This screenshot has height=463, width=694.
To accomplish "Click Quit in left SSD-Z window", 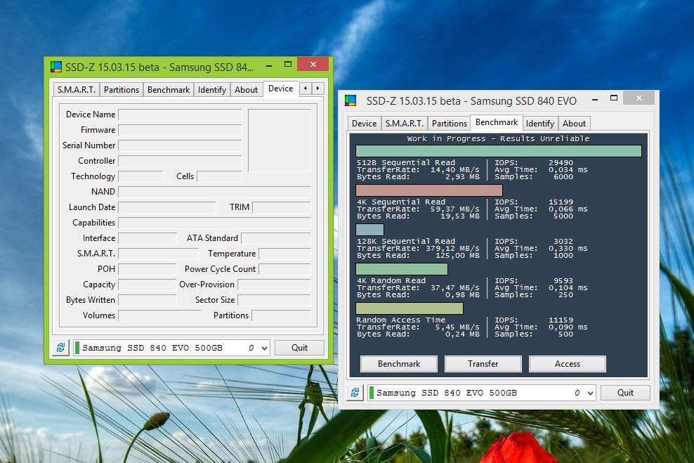I will coord(300,348).
